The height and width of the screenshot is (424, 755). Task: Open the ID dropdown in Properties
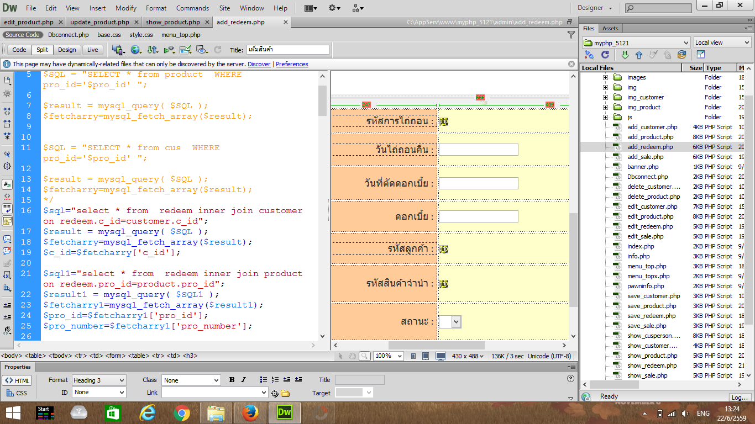99,393
